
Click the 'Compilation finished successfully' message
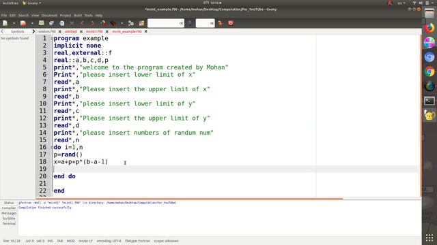[45, 208]
